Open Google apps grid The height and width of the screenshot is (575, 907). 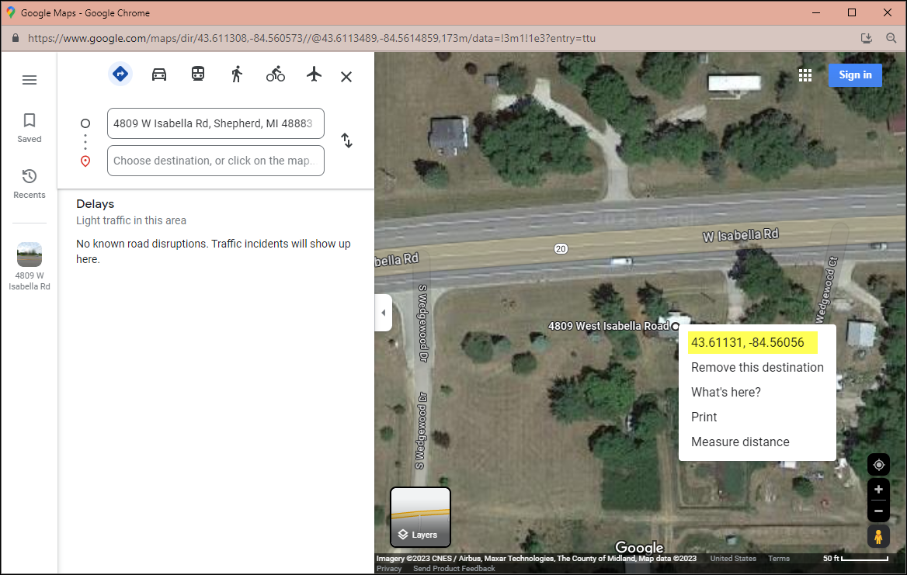pyautogui.click(x=805, y=75)
